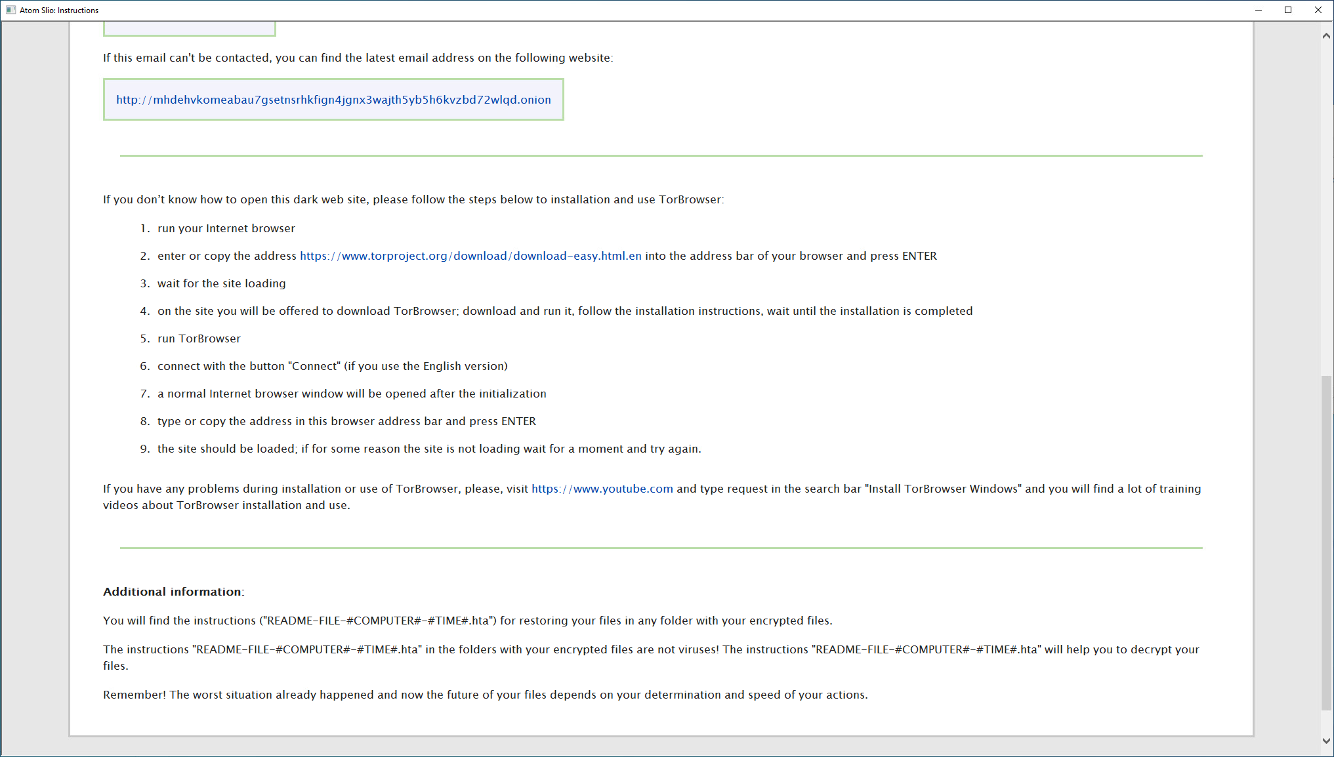Maximize the Instructions window

(x=1288, y=10)
